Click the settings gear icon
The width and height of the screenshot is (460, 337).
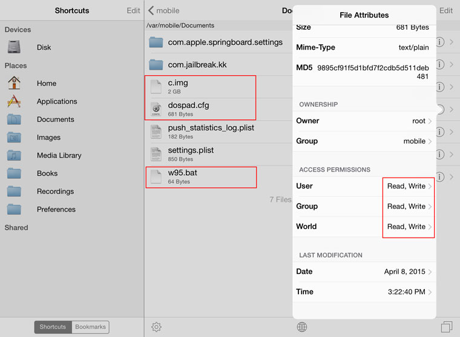click(x=156, y=327)
